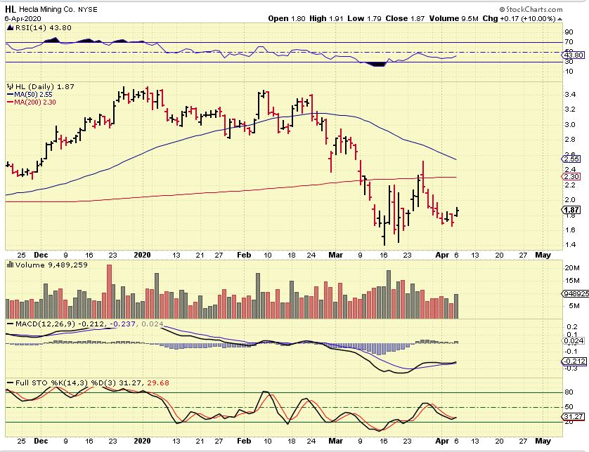
Task: Click the red MA(200) legend dash
Action: pos(10,102)
